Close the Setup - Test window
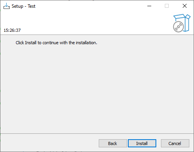 (x=185, y=6)
